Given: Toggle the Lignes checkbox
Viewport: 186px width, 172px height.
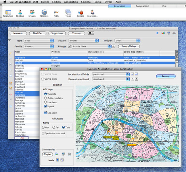Looking at the screenshot, I should click(x=45, y=106).
